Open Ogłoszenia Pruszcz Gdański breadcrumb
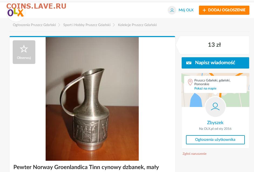Viewport: 254px width, 172px height. pos(34,25)
